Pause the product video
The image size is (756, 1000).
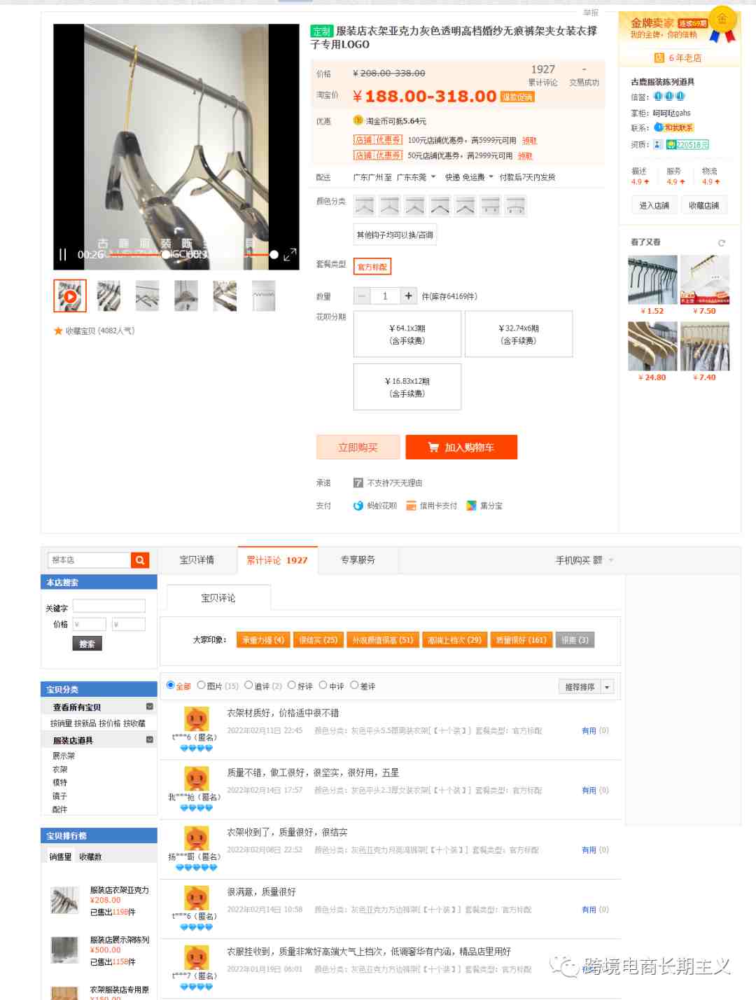pos(62,254)
